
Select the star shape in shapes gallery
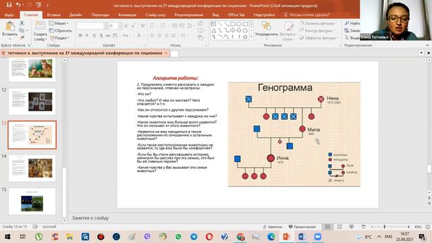245,36
